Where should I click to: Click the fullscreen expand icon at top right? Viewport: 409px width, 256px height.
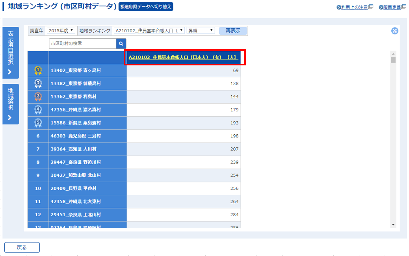394,31
